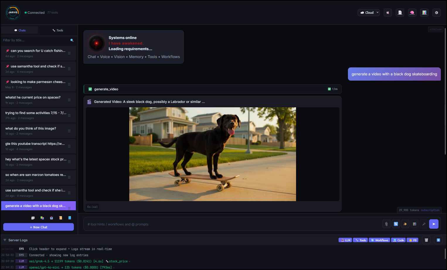Open 'looking to make parmesan chees...' chat
447x270 pixels.
[38, 84]
